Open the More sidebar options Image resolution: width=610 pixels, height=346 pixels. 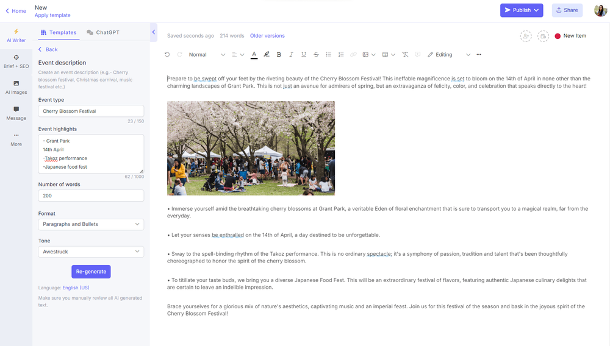click(16, 139)
